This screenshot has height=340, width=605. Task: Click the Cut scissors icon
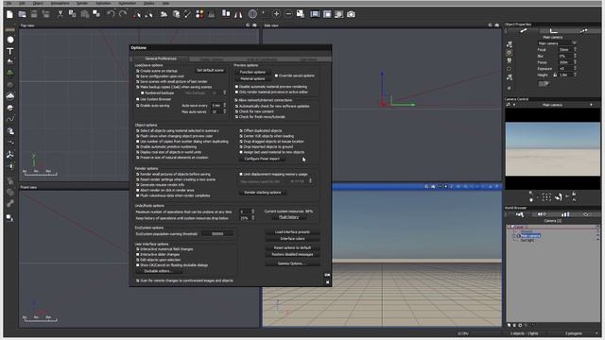coord(60,15)
